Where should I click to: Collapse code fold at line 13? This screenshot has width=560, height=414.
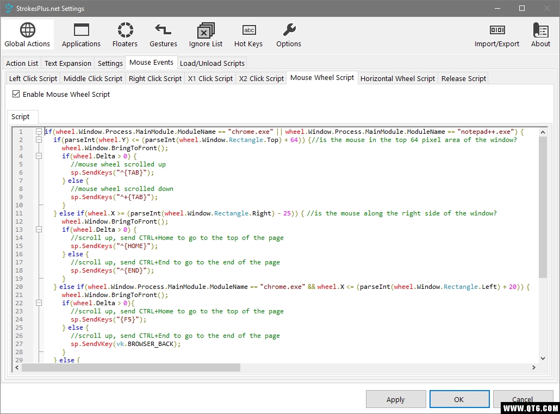(x=39, y=230)
